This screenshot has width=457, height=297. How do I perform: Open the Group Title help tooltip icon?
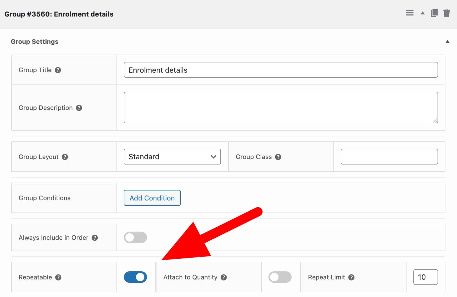(x=58, y=70)
